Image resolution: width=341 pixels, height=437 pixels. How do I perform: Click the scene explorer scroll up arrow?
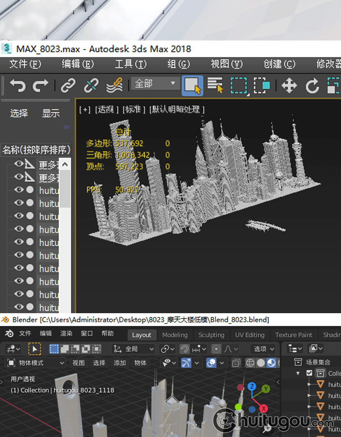pyautogui.click(x=65, y=164)
